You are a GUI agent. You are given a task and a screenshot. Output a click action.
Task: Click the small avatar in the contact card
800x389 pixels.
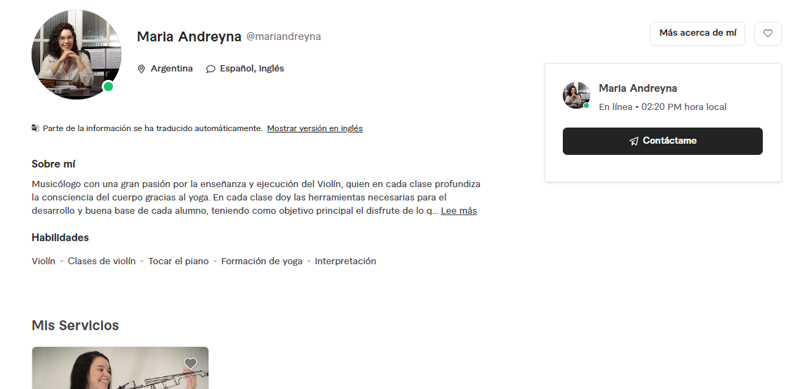pos(576,95)
